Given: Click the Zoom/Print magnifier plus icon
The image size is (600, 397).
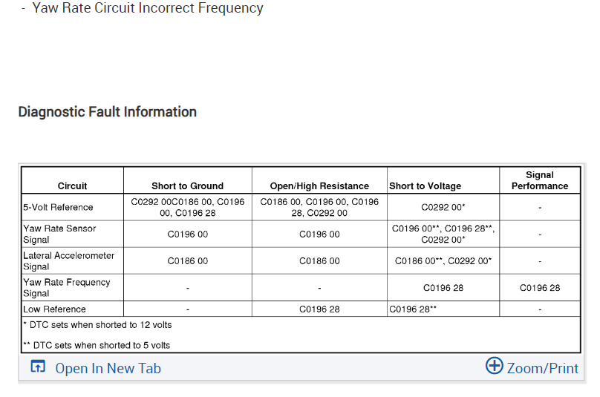Looking at the screenshot, I should (494, 366).
